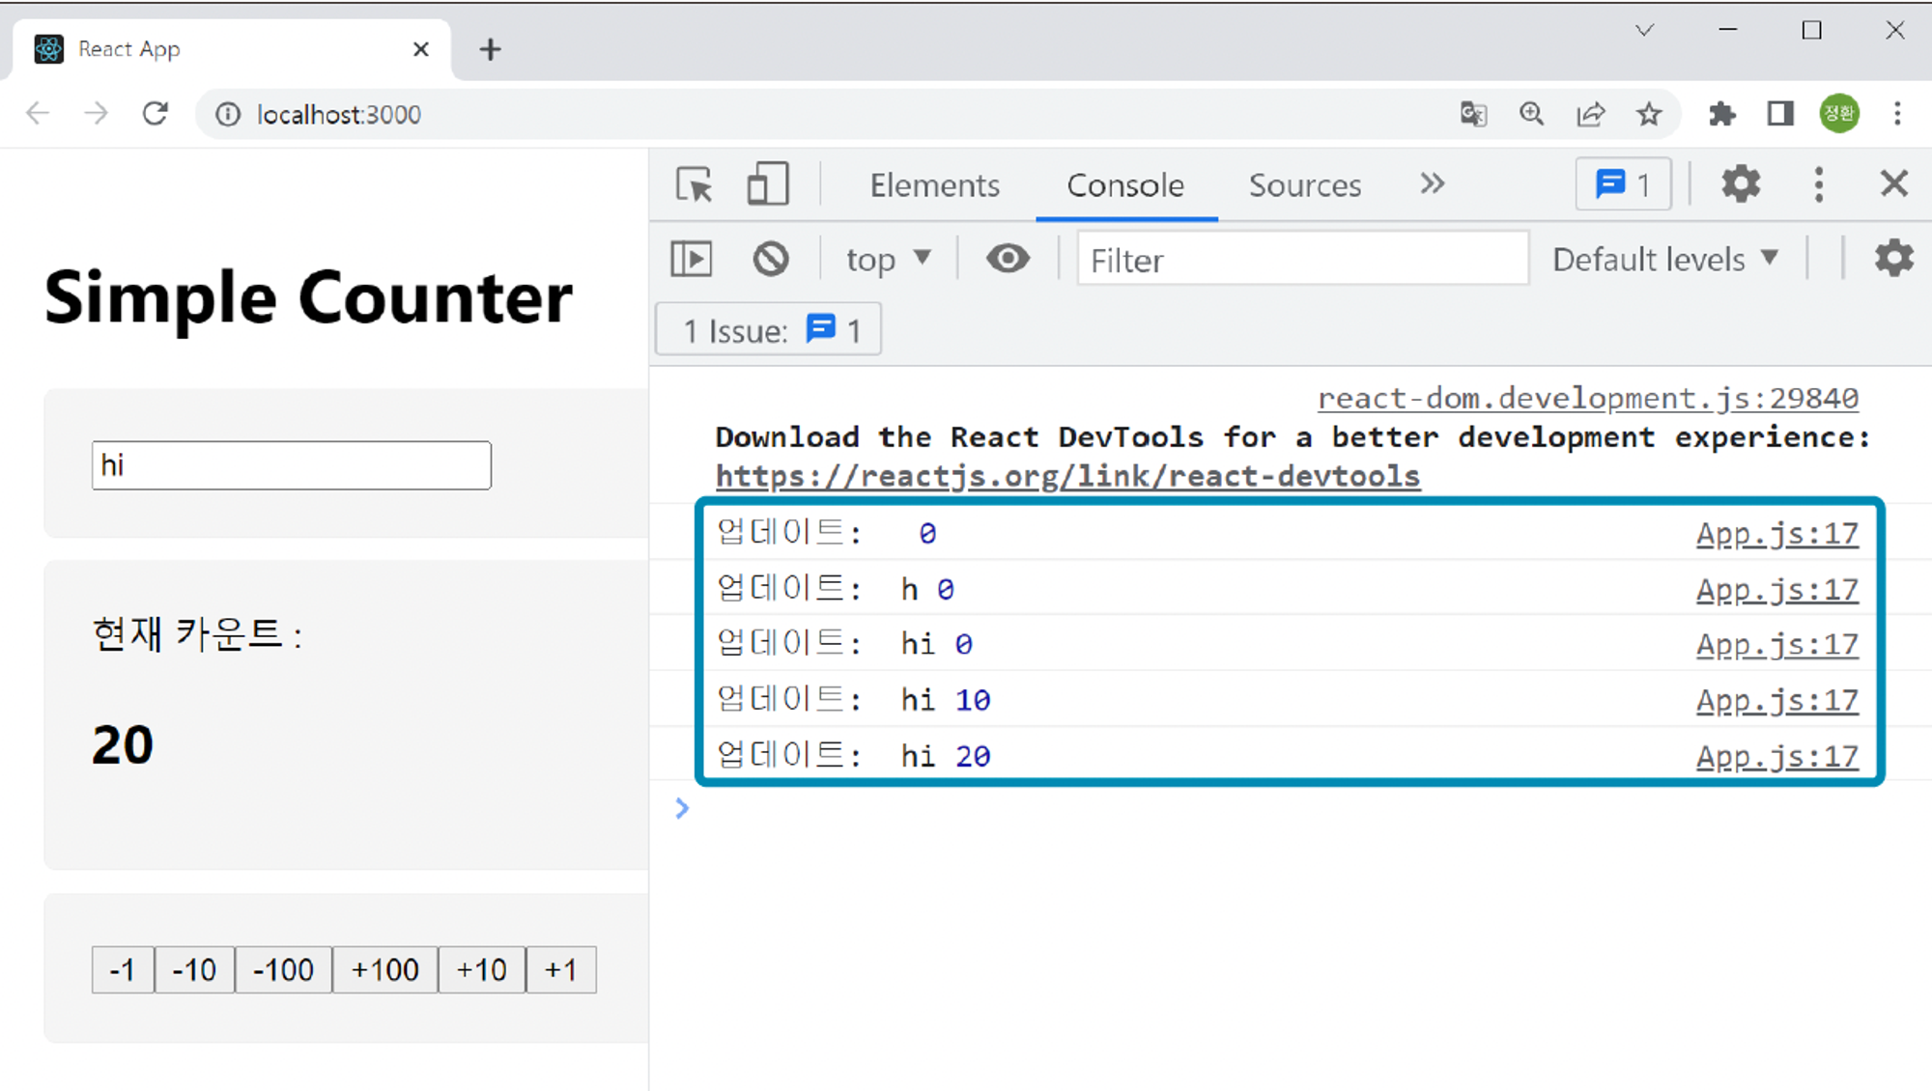The height and width of the screenshot is (1091, 1932).
Task: Click the +10 button
Action: point(481,969)
